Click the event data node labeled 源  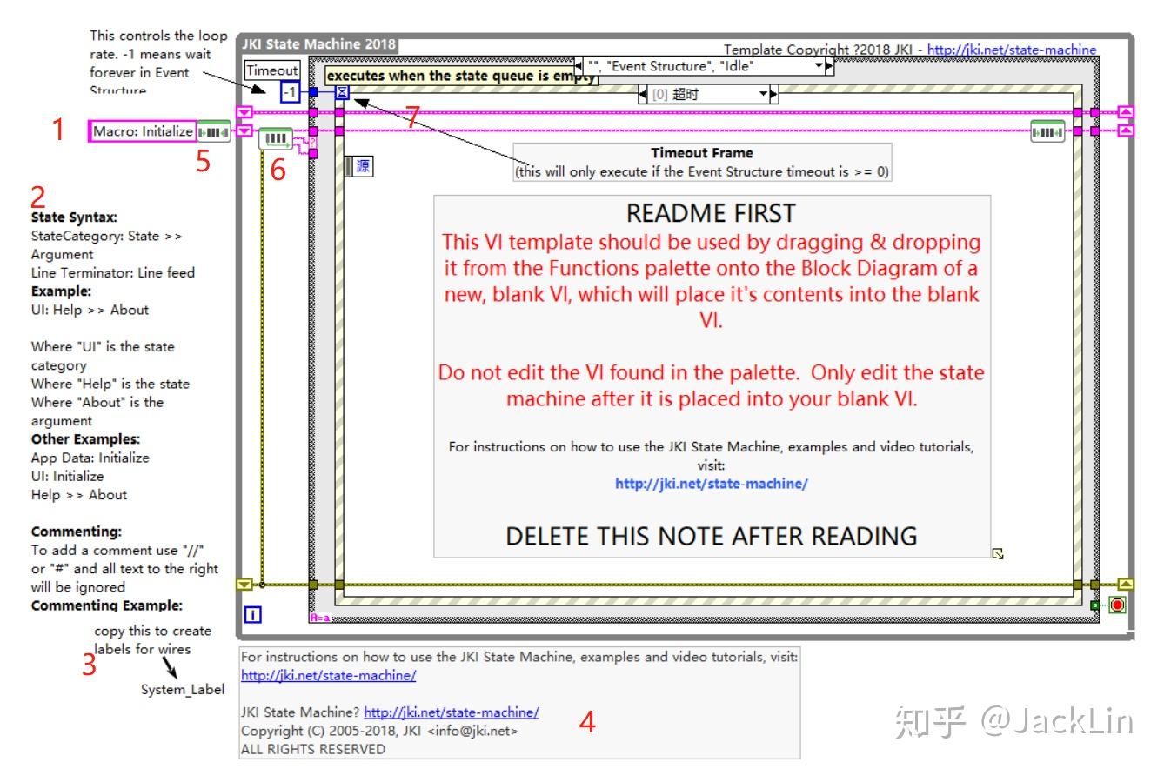[x=359, y=166]
